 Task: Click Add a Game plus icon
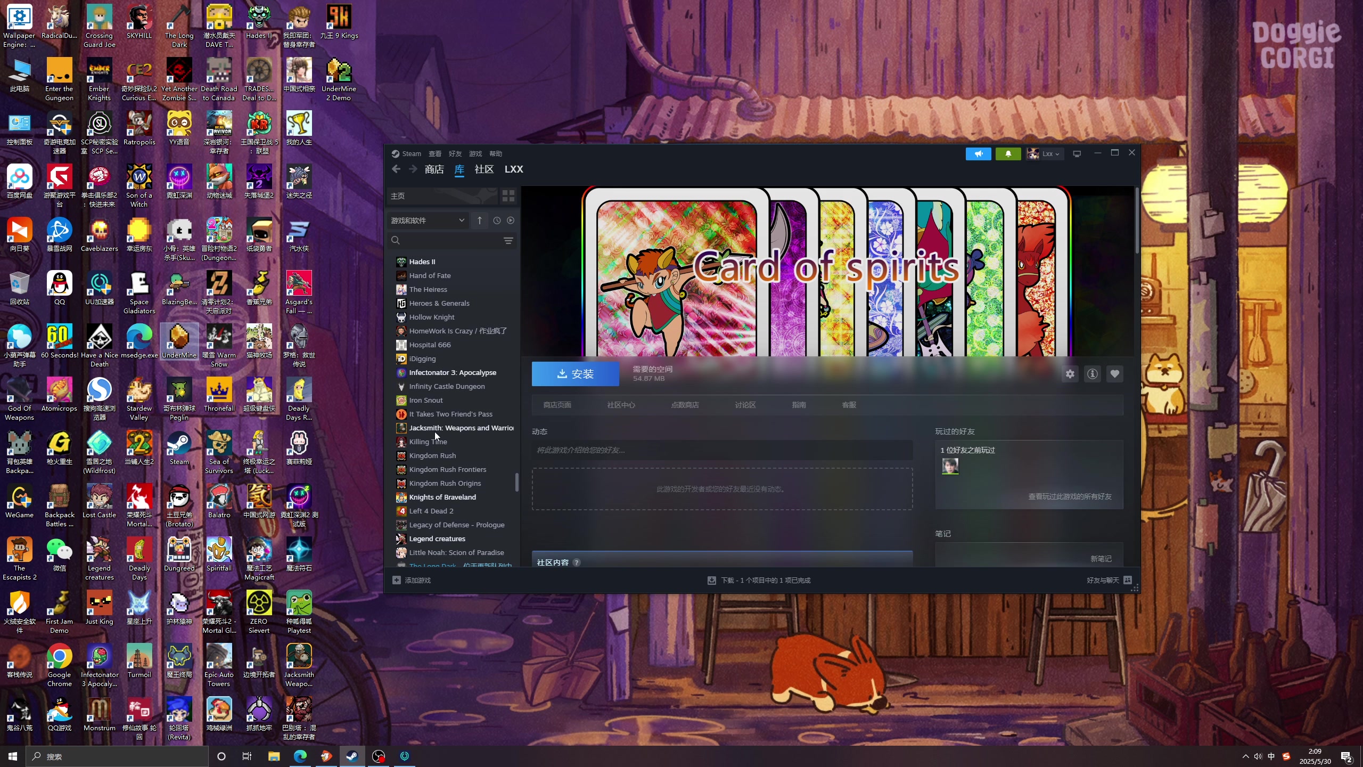(x=397, y=580)
